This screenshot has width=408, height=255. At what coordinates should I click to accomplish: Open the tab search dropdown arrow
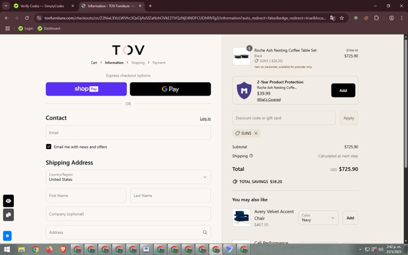click(6, 6)
